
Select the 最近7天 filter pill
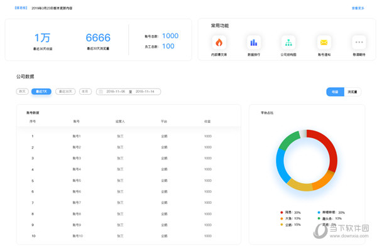click(x=41, y=92)
